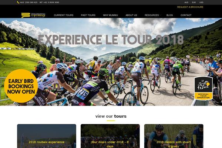This screenshot has width=222, height=148.
Task: Visit the Blog
Action: [169, 15]
